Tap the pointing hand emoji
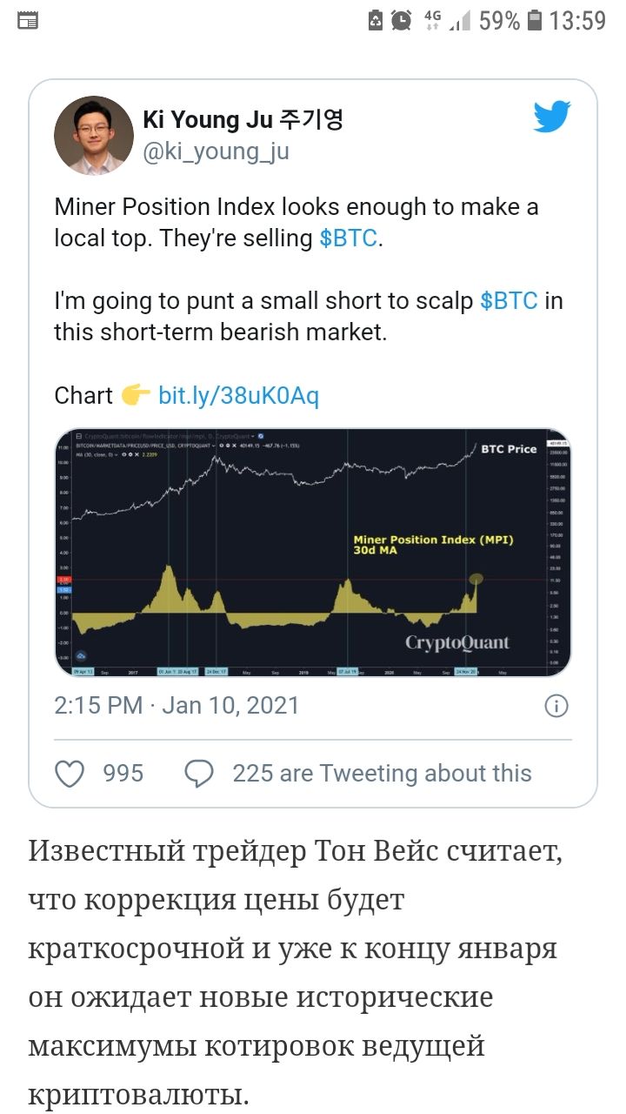The width and height of the screenshot is (626, 1114). tap(136, 396)
